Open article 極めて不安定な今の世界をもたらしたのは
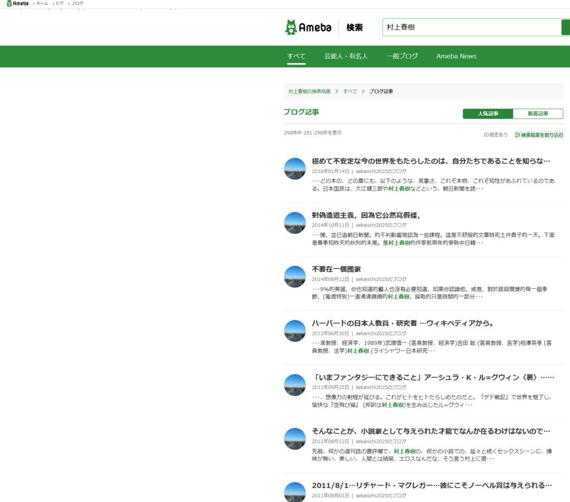This screenshot has height=502, width=570. 431,161
